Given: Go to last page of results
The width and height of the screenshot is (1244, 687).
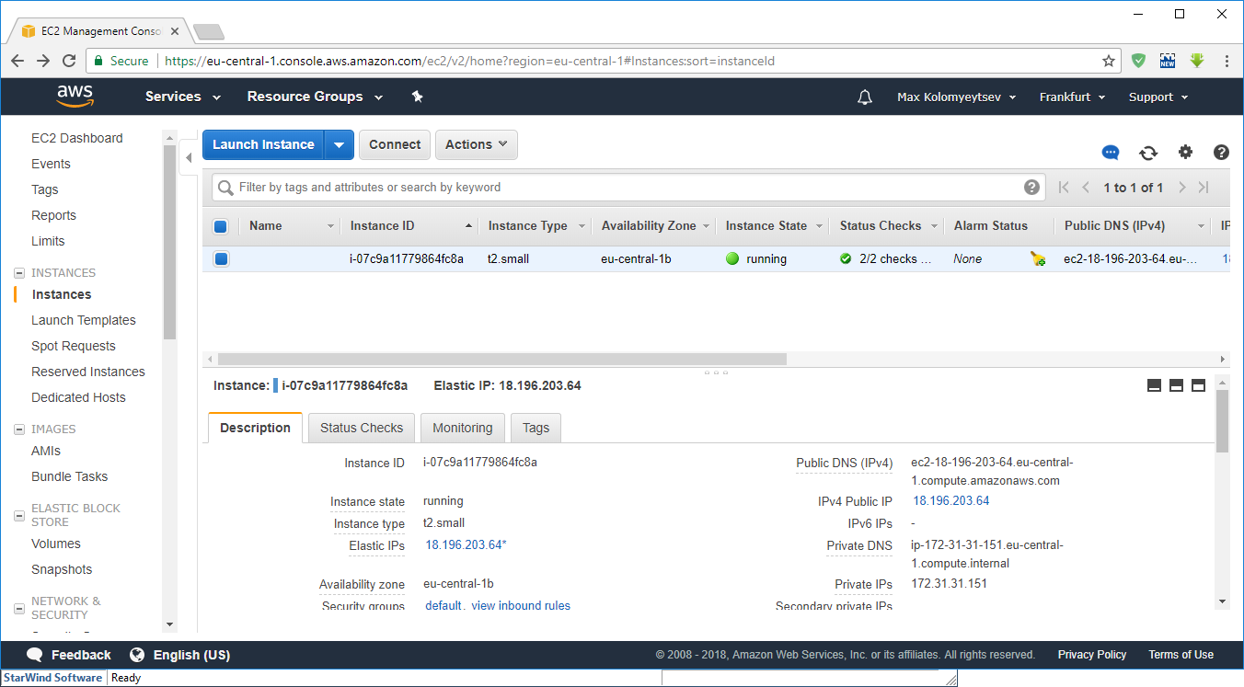Looking at the screenshot, I should pyautogui.click(x=1204, y=188).
